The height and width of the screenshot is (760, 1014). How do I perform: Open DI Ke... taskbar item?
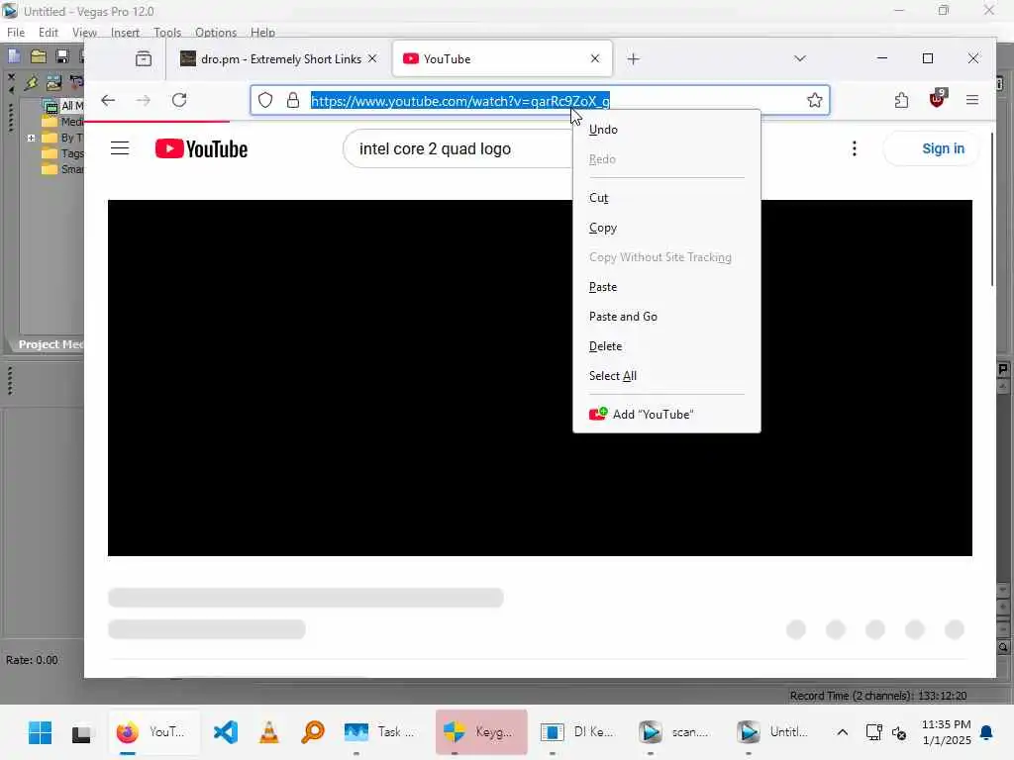point(577,732)
